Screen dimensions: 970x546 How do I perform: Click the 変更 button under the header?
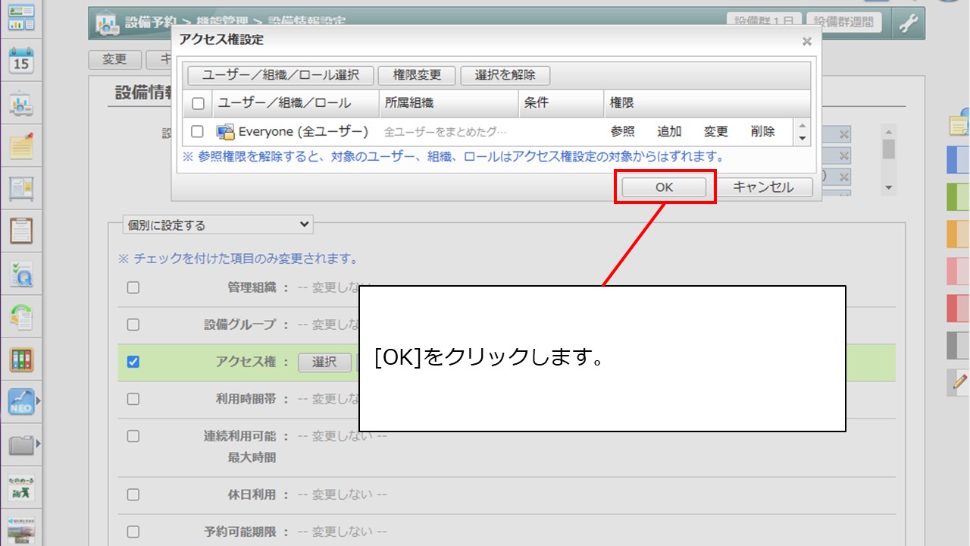115,59
